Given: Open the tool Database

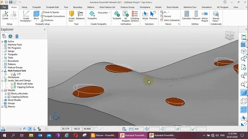Looking at the screenshot, I should [x=80, y=15].
